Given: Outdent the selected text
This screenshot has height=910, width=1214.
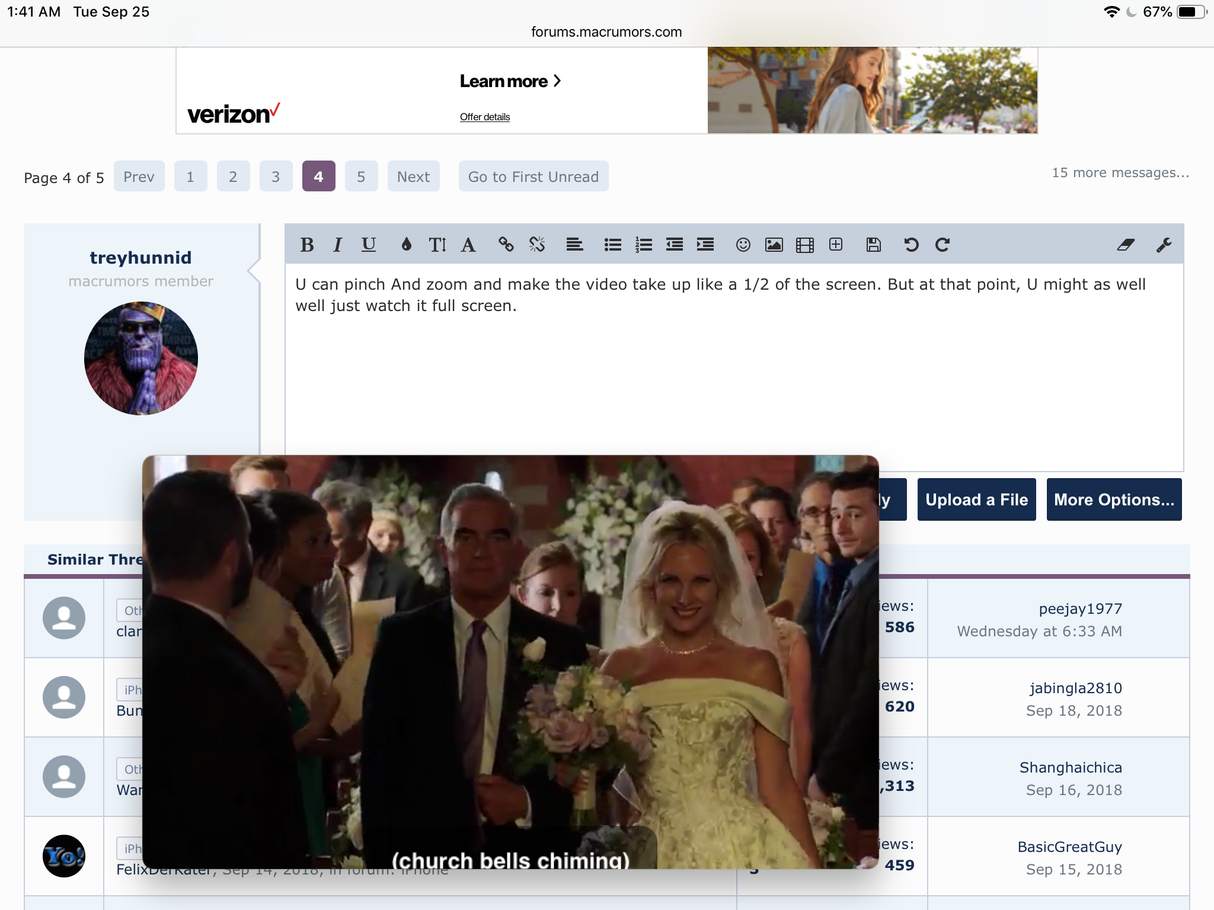Looking at the screenshot, I should (x=675, y=245).
